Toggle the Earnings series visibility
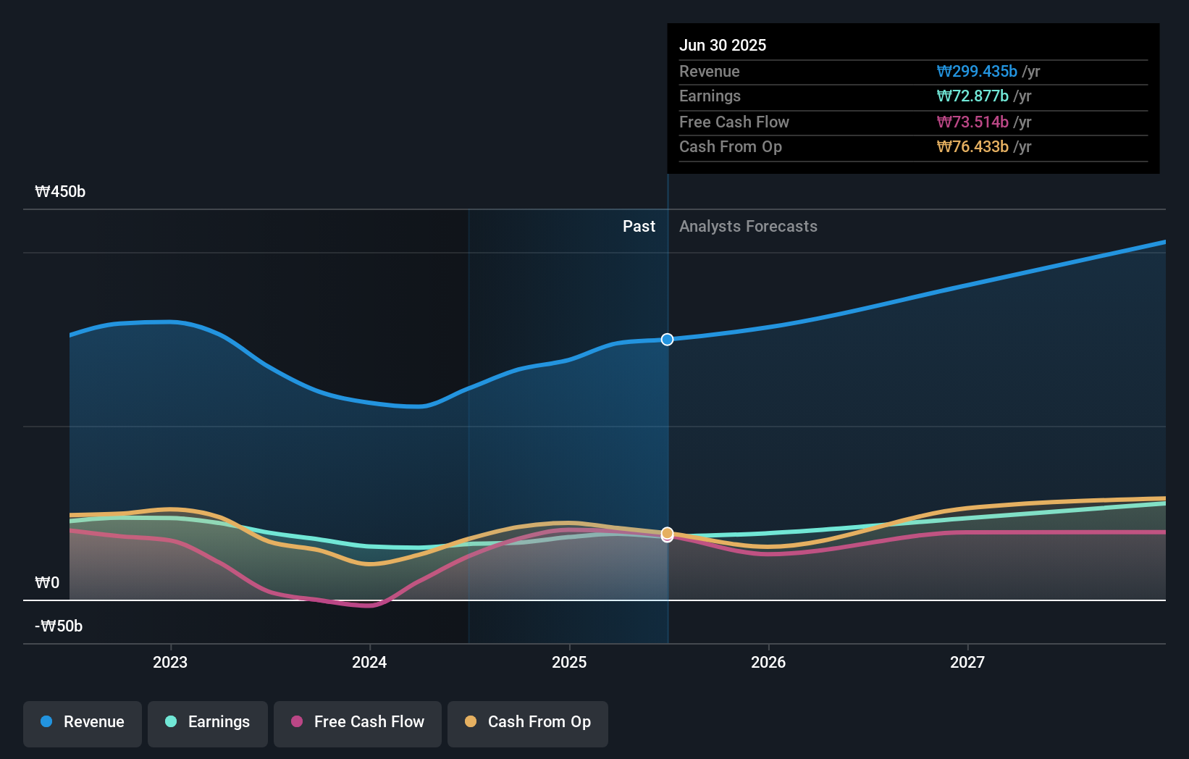The height and width of the screenshot is (759, 1189). pyautogui.click(x=208, y=722)
